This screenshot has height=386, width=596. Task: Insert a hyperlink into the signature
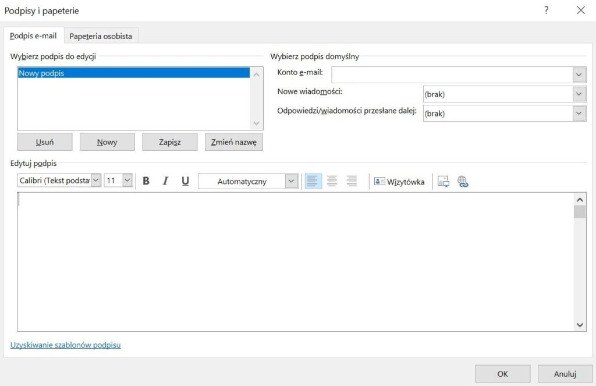[463, 182]
